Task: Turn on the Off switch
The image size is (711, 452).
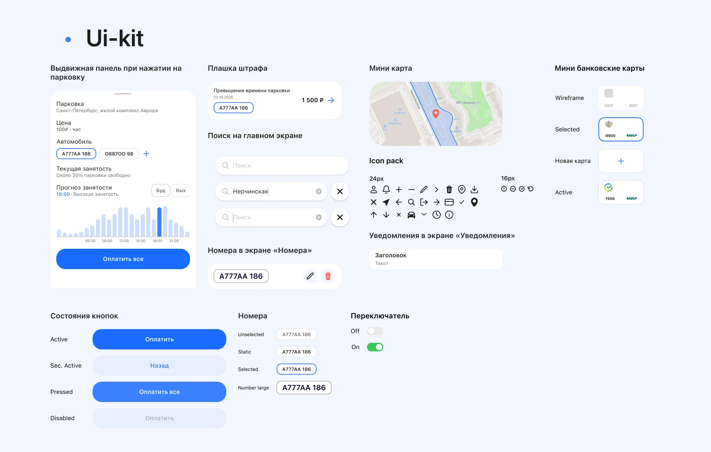Action: pos(375,331)
